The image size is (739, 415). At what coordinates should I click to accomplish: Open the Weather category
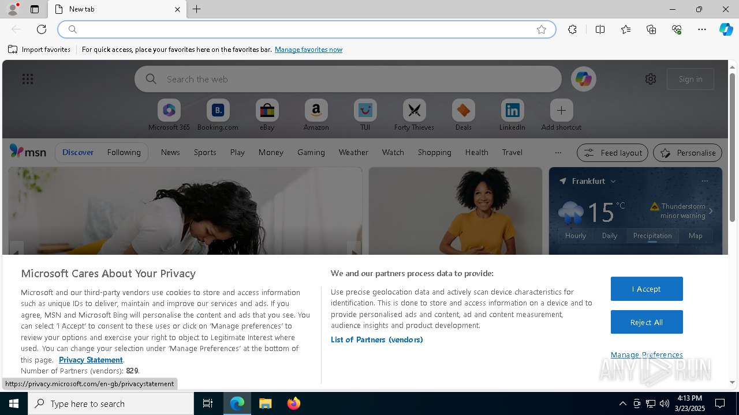coord(353,152)
